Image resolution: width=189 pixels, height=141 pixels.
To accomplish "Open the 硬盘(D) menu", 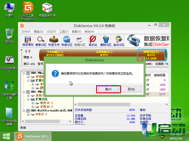I will (38, 32).
